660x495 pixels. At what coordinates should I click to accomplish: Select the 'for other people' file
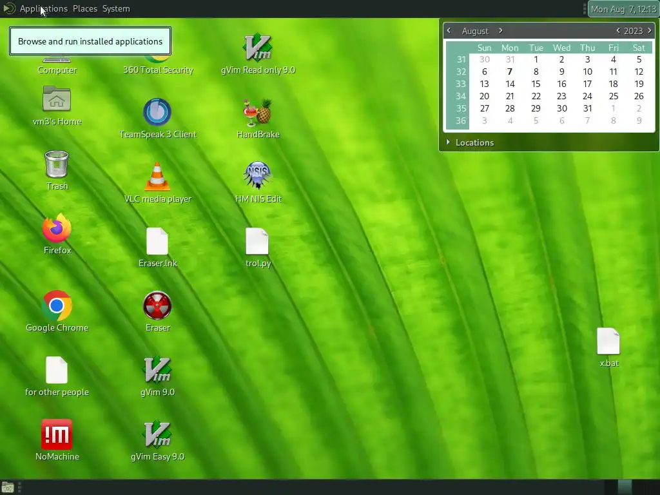point(57,371)
